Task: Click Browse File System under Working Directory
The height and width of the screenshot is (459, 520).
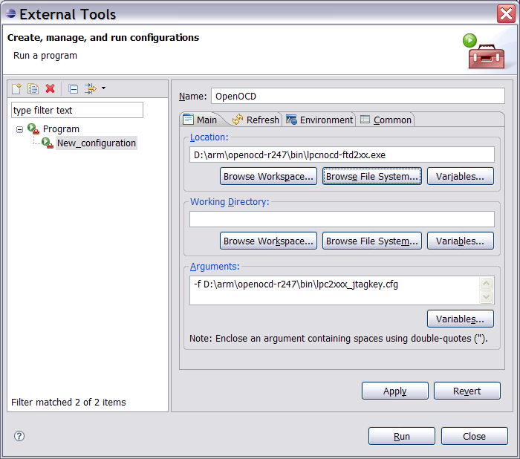Action: pyautogui.click(x=372, y=241)
